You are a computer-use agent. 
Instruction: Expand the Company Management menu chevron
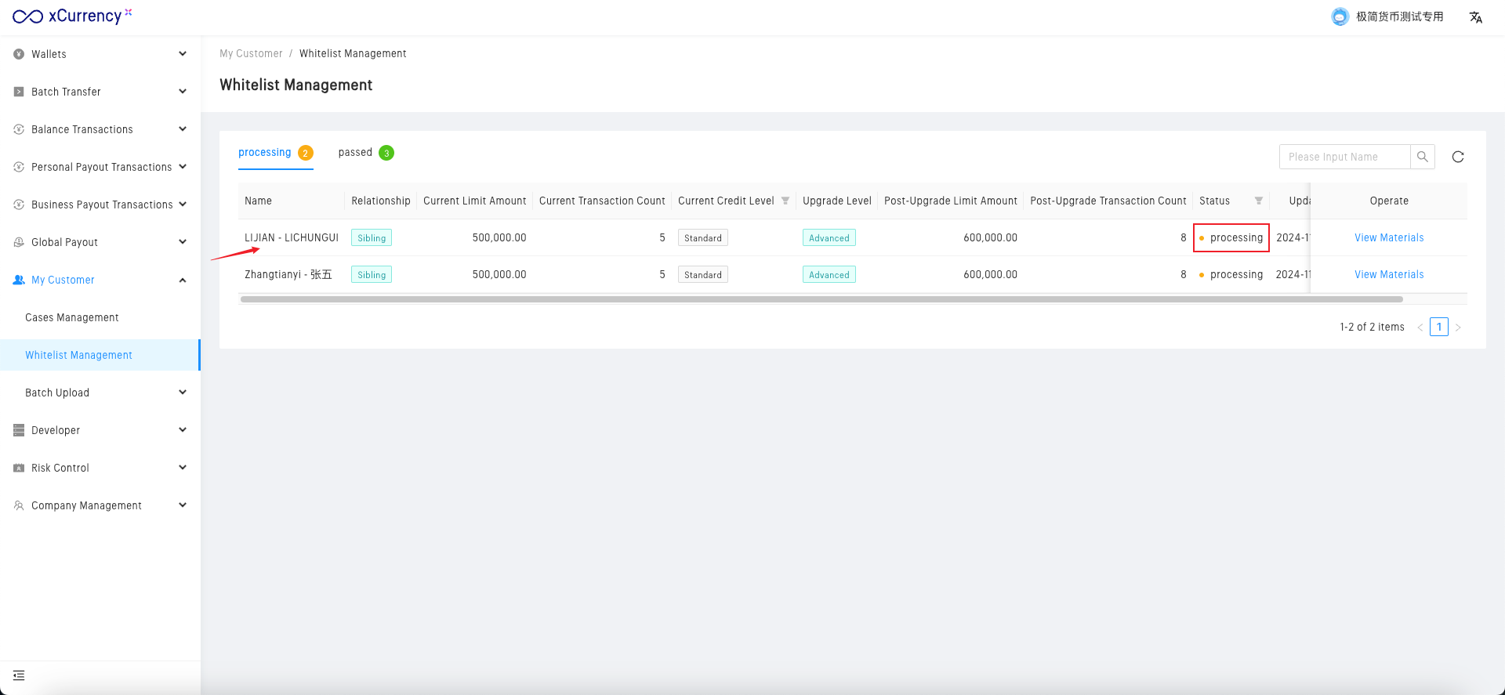coord(183,505)
